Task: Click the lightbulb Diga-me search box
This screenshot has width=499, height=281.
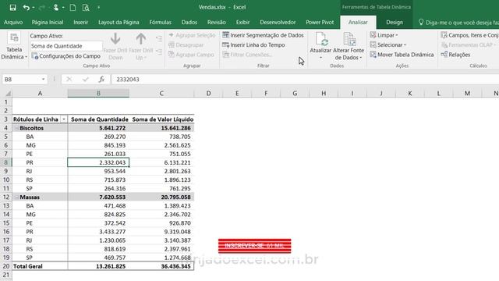Action: [458, 23]
